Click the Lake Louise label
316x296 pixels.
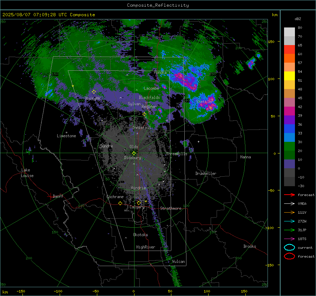[x=27, y=173]
